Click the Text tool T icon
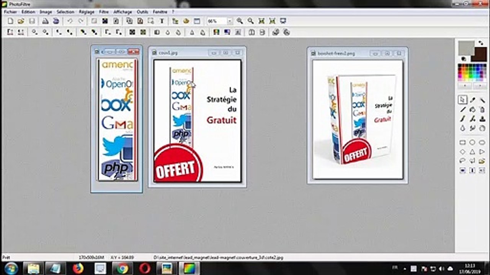 (x=162, y=21)
